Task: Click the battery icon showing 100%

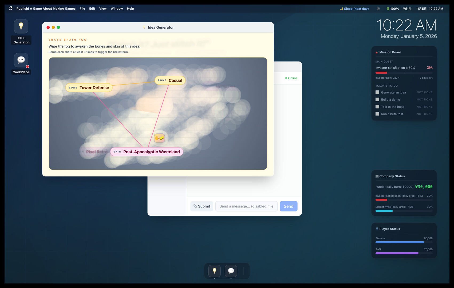Action: 388,8
